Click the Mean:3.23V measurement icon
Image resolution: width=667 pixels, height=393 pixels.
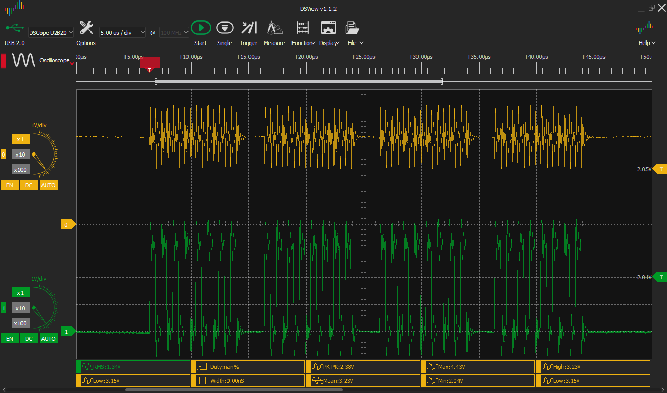point(318,381)
